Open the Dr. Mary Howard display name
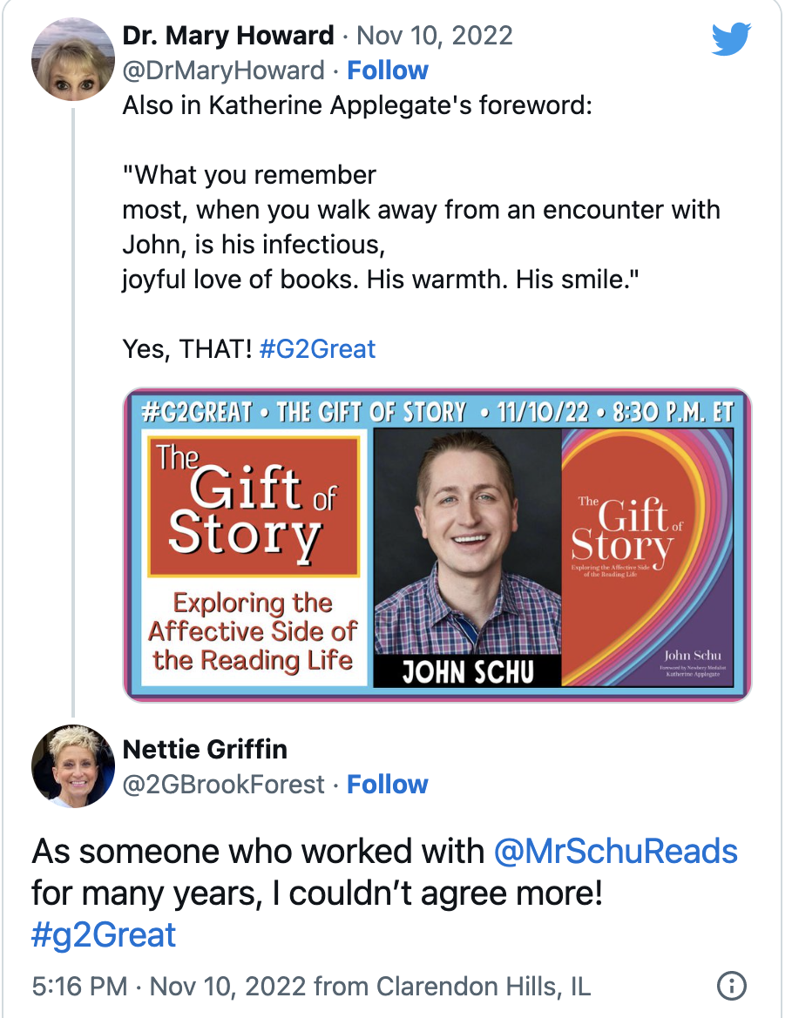Viewport: 792px width, 1018px height. point(228,36)
